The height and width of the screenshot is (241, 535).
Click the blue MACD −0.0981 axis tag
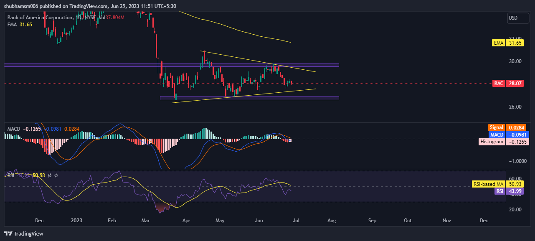(x=508, y=134)
